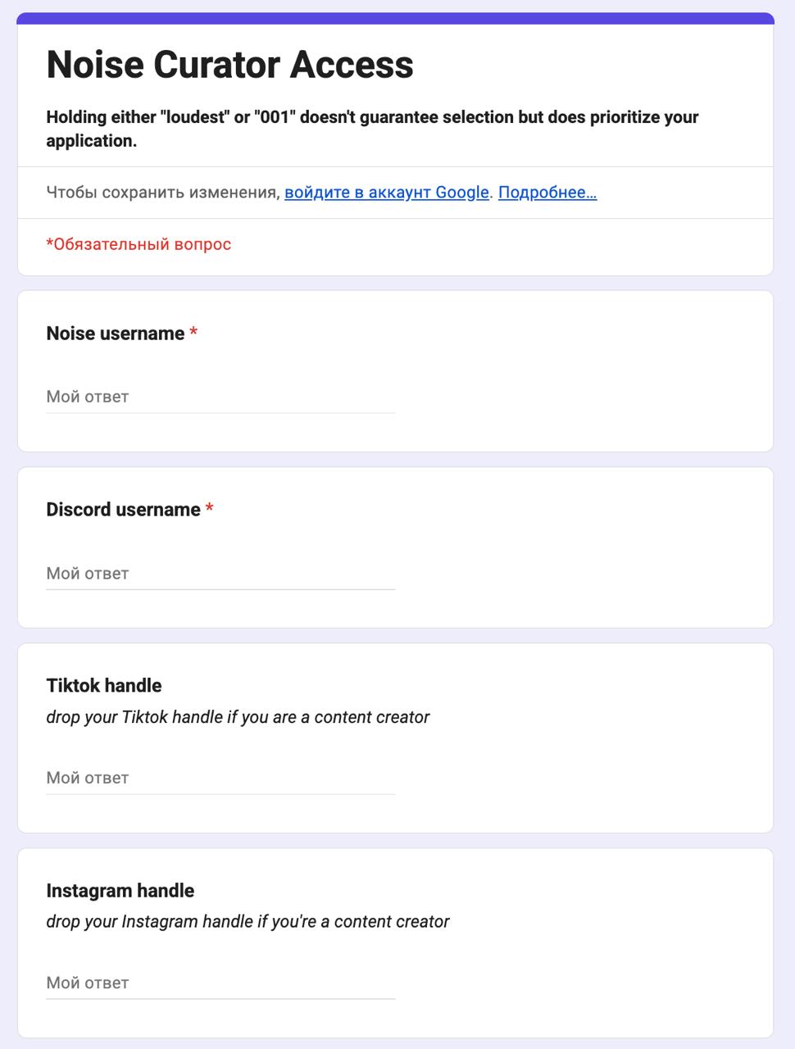The height and width of the screenshot is (1049, 795).
Task: Click the bold 'loudest' or '001' description
Action: pos(372,129)
